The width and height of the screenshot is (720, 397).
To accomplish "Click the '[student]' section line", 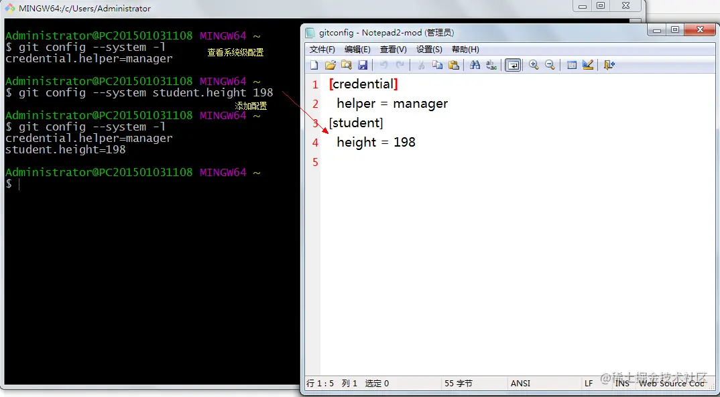I will tap(356, 123).
